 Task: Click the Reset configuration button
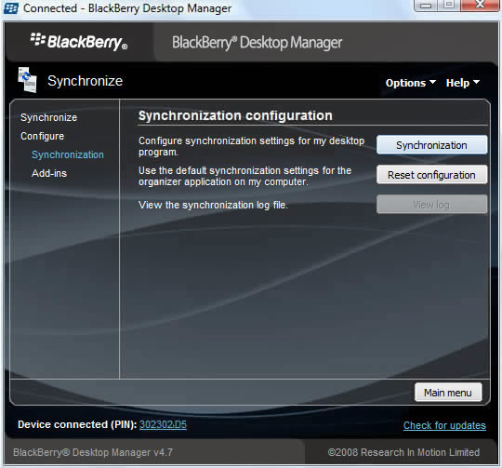(x=431, y=175)
